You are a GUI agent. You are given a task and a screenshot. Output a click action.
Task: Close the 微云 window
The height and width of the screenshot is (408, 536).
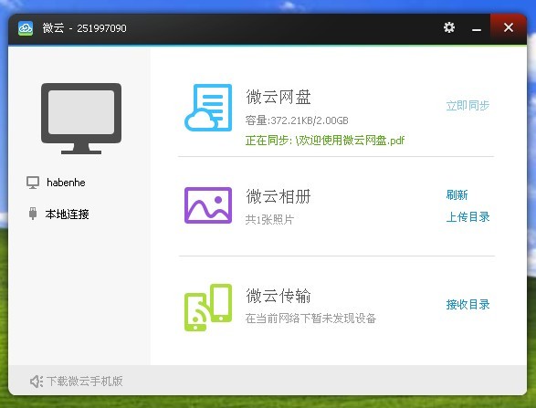509,27
